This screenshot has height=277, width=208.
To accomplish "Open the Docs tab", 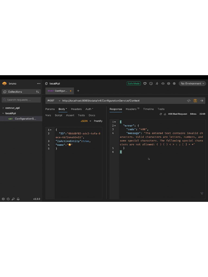I will pos(92,115).
